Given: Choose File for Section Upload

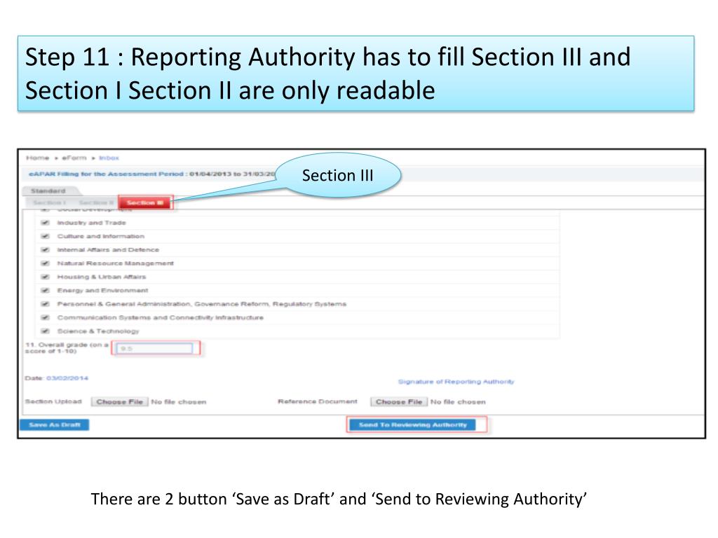Looking at the screenshot, I should coord(119,401).
